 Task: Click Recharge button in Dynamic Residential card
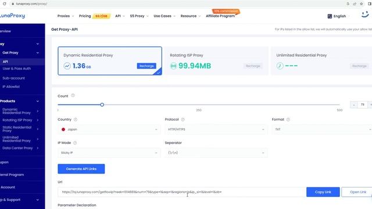[x=146, y=66]
